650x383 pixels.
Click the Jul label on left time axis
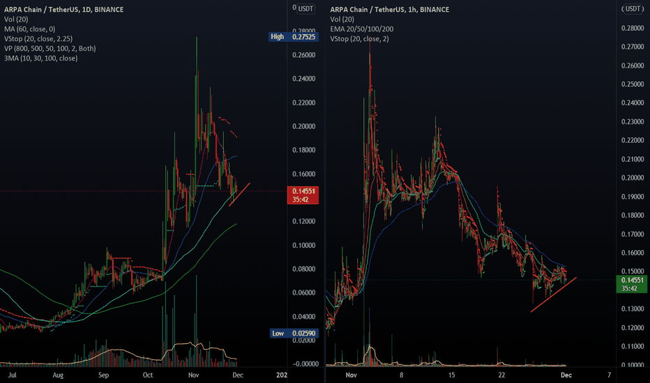tap(13, 375)
